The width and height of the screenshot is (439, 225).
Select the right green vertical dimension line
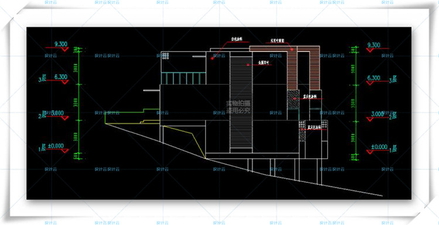point(356,104)
